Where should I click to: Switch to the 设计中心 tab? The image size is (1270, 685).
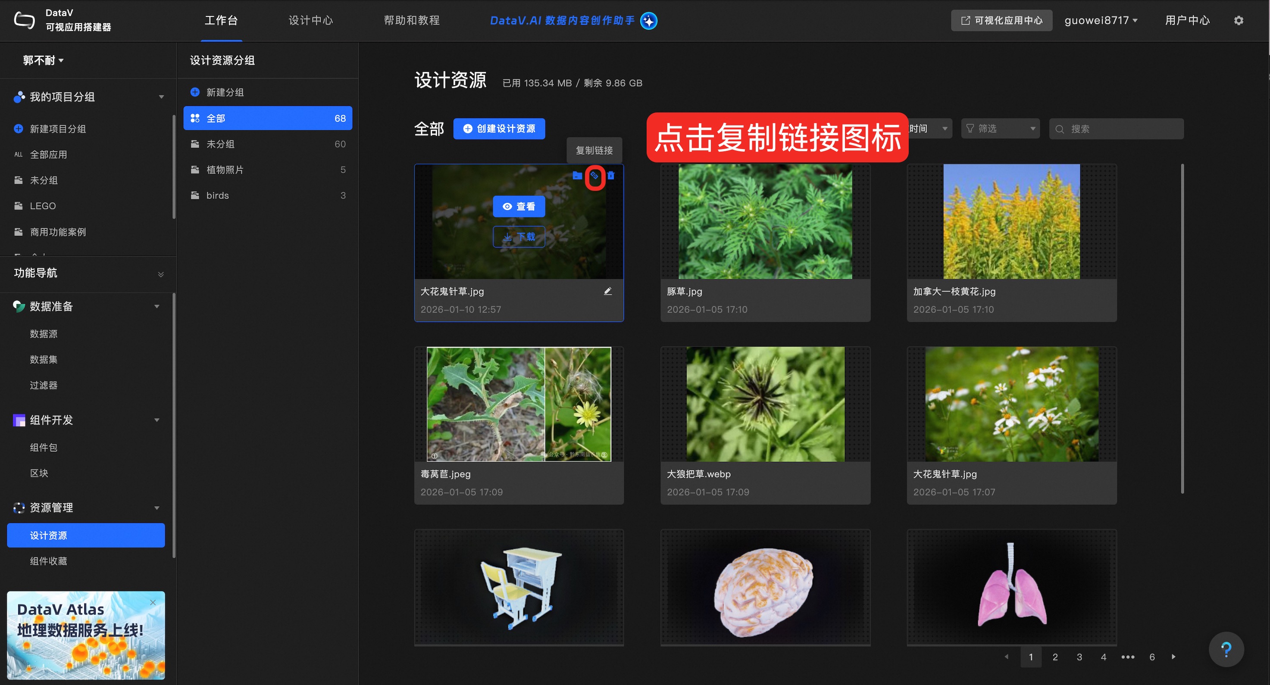click(x=310, y=21)
